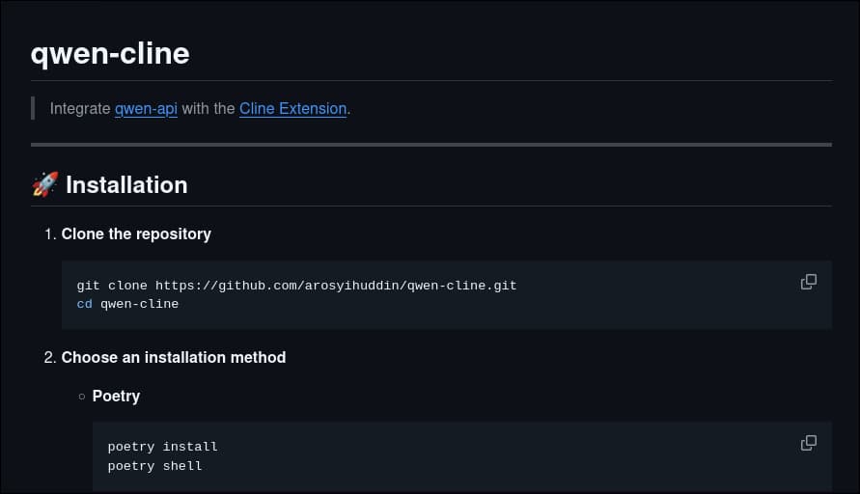
Task: Copy the git clone code block
Action: point(809,282)
